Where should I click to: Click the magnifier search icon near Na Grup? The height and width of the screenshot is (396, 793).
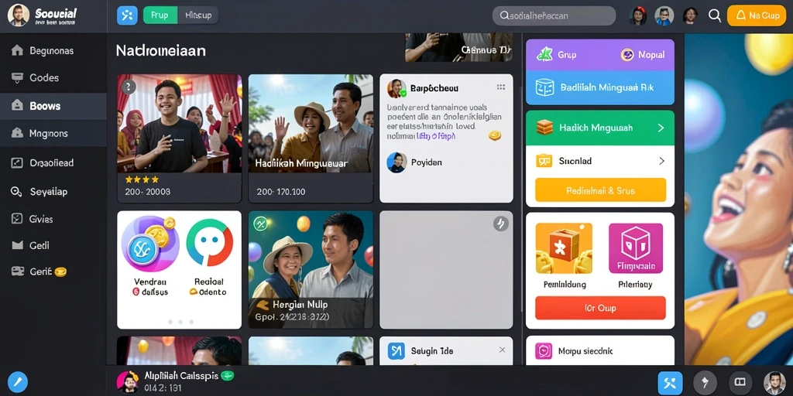(x=715, y=15)
